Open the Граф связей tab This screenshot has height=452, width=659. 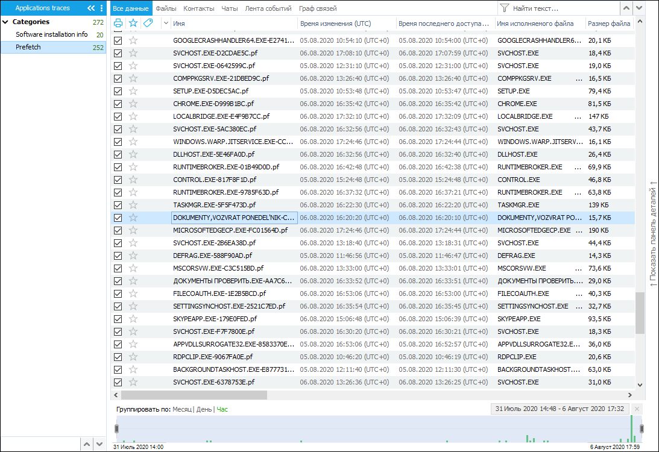click(318, 8)
